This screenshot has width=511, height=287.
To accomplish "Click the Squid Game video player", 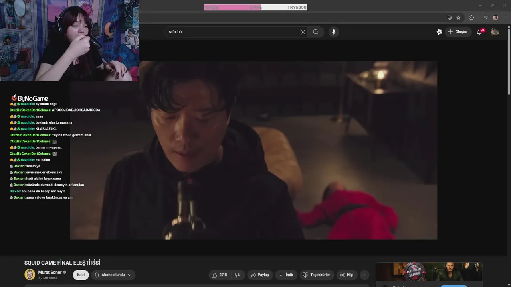I will 254,150.
